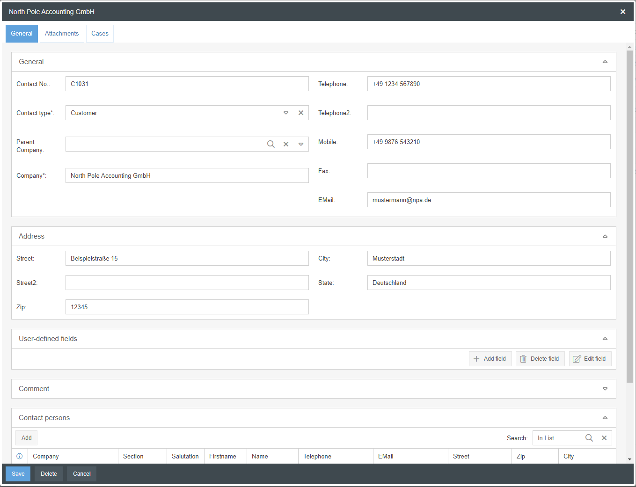Expand the Comment section
The width and height of the screenshot is (636, 487).
coord(605,389)
